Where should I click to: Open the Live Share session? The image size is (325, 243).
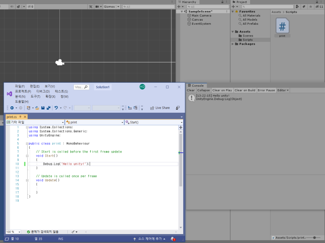click(x=160, y=108)
